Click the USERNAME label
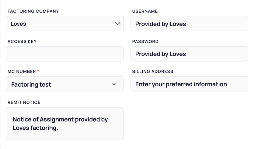Screen dimensions: 261x149 [x=145, y=11]
